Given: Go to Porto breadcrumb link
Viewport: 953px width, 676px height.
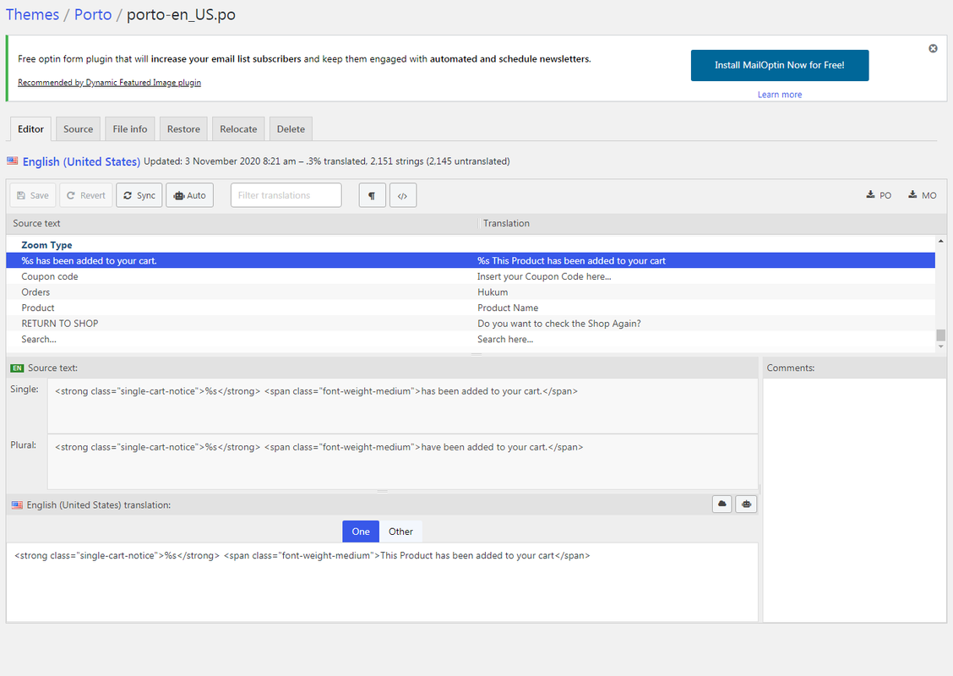Looking at the screenshot, I should point(93,14).
